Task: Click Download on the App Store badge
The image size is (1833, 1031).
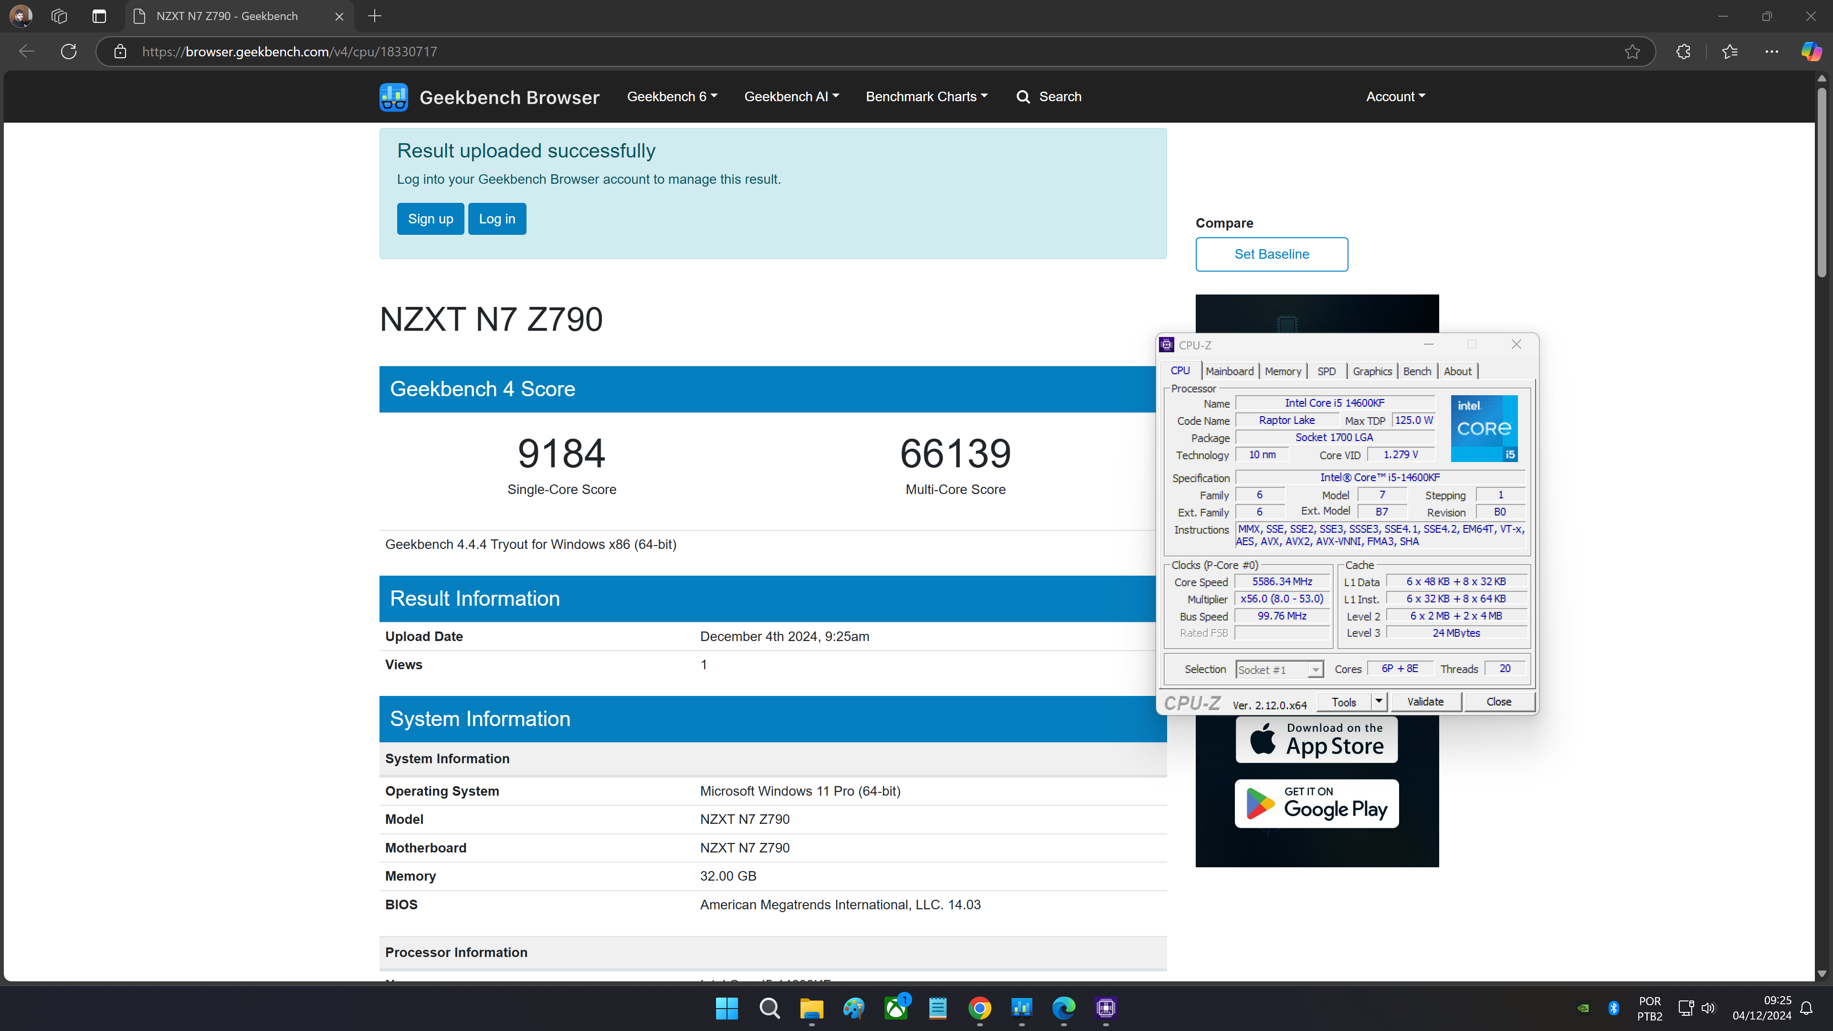Action: [x=1317, y=739]
